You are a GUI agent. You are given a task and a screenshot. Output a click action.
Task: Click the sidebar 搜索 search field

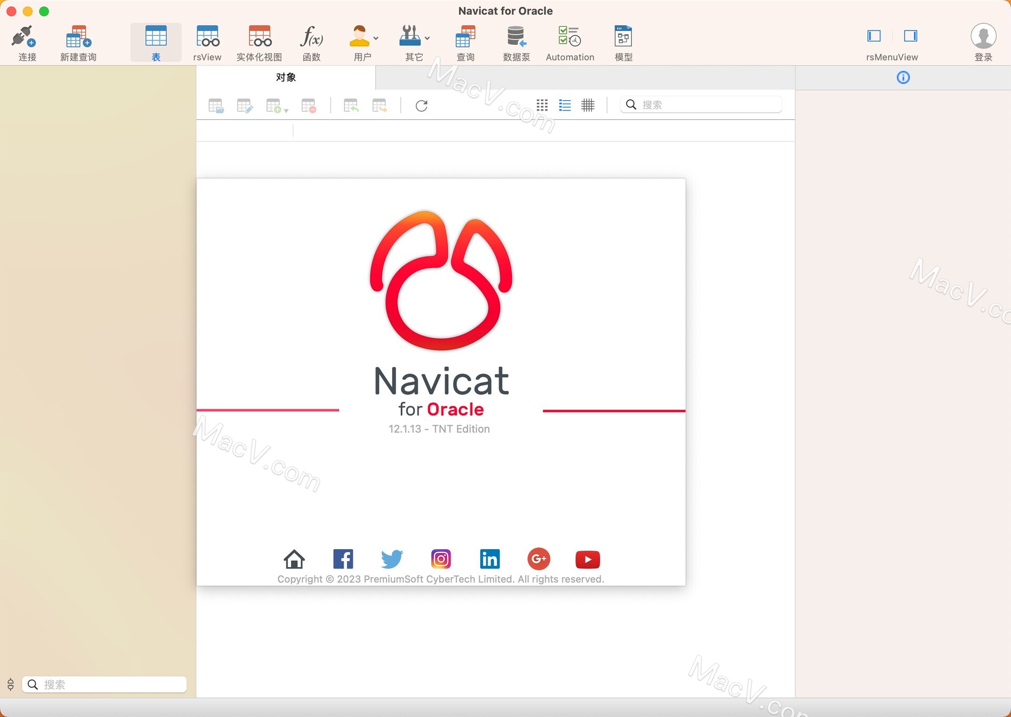(104, 684)
